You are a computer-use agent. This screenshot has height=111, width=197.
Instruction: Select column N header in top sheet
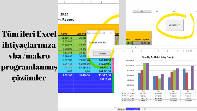click(157, 12)
